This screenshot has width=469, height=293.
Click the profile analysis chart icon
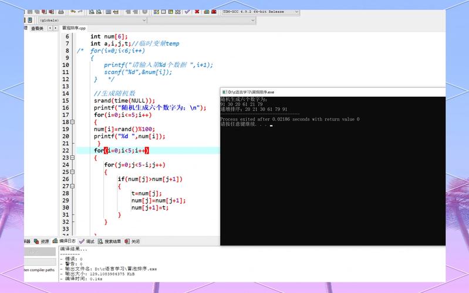(x=207, y=11)
